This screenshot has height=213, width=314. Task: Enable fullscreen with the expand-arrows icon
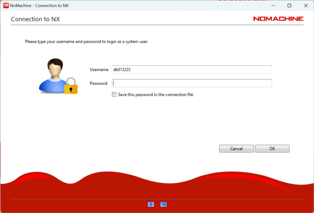coord(151,204)
